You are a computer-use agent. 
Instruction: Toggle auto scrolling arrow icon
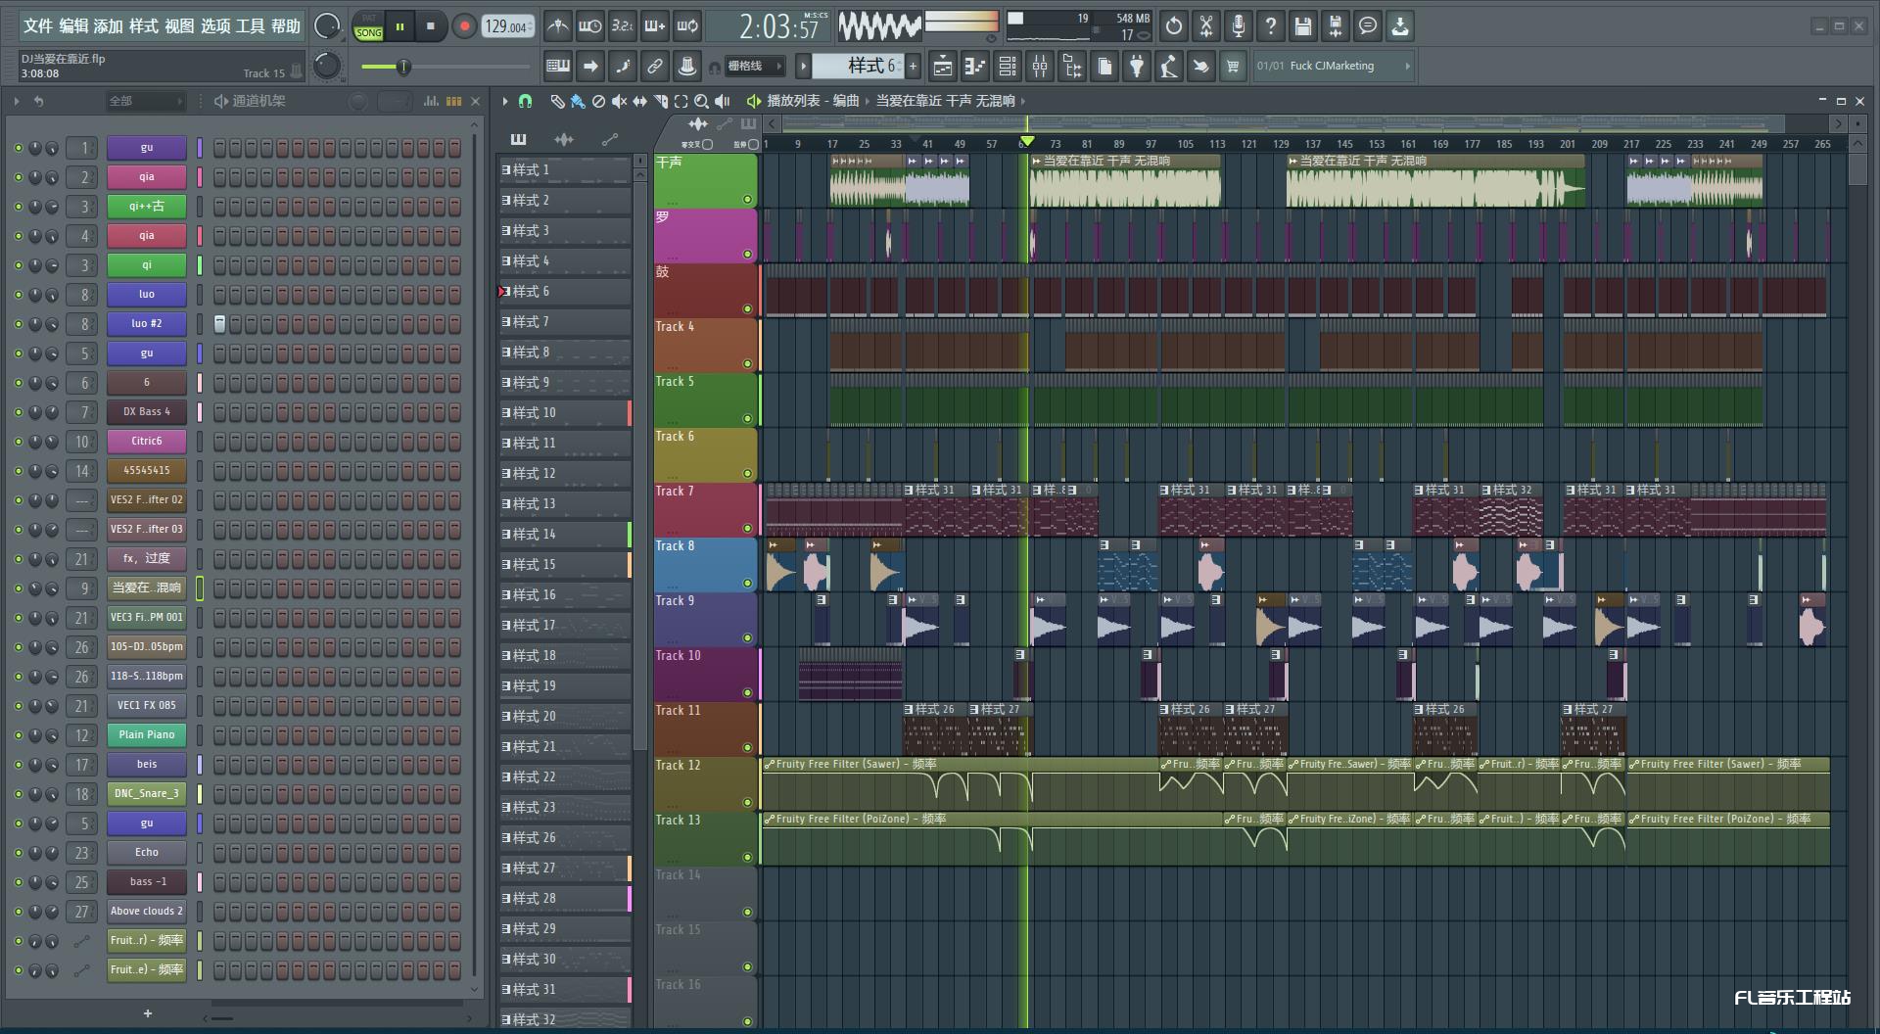590,67
